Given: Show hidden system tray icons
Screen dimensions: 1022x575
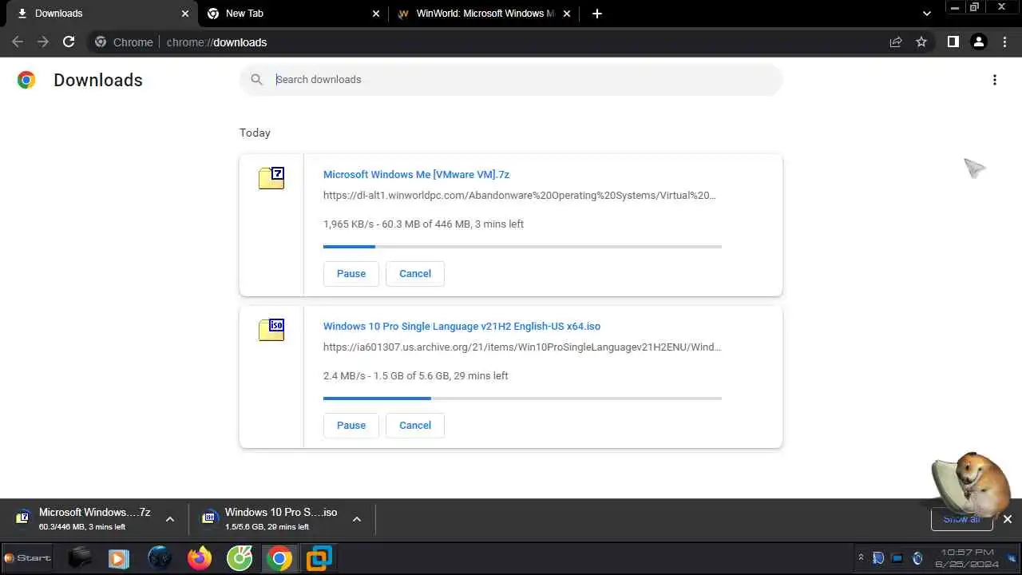Looking at the screenshot, I should (861, 558).
